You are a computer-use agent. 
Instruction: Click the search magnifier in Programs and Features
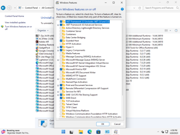tap(177, 8)
